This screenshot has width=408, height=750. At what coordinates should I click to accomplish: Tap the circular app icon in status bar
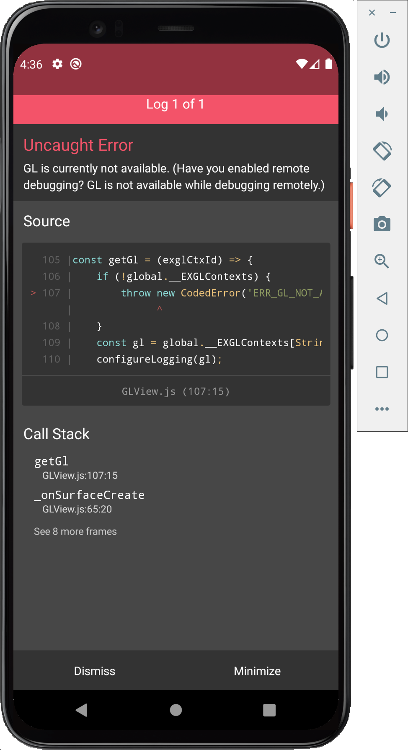[76, 64]
